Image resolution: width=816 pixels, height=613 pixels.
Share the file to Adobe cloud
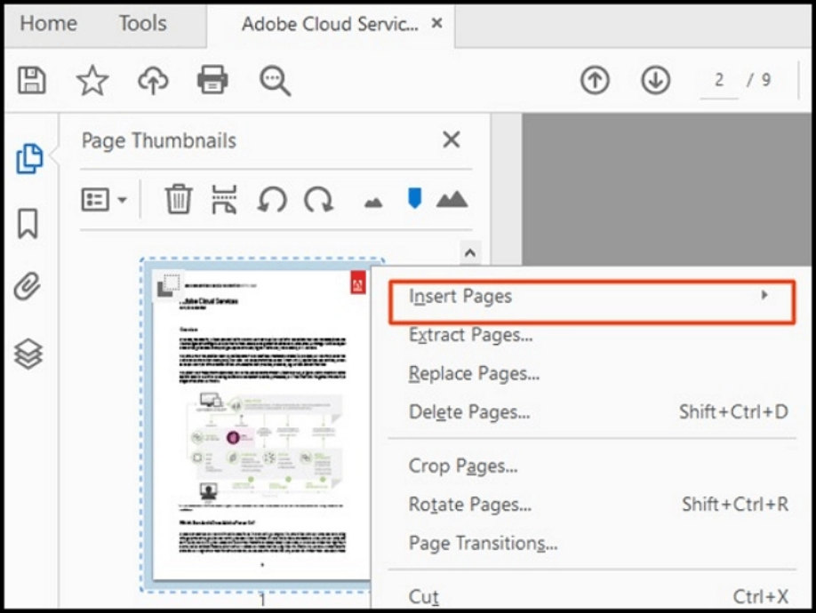[x=153, y=80]
